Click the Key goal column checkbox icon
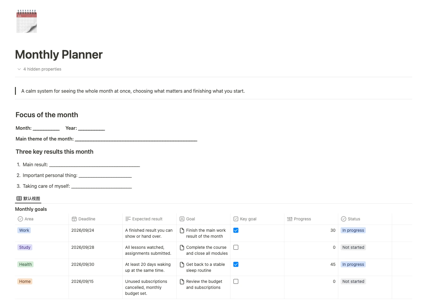Screen dimensions: 437x308 [236, 219]
